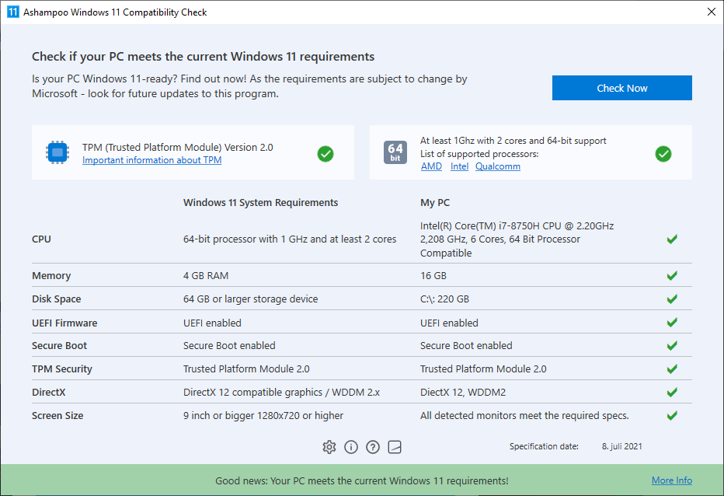Screen dimensions: 724x496
Task: Click the feedback/report icon beside Help
Action: click(394, 447)
